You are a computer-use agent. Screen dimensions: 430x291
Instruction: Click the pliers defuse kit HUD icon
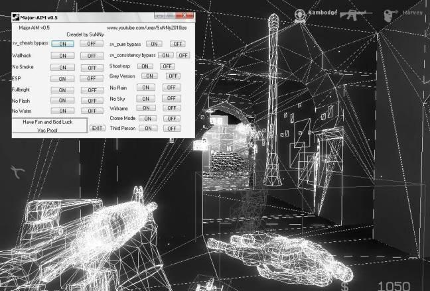[18, 172]
